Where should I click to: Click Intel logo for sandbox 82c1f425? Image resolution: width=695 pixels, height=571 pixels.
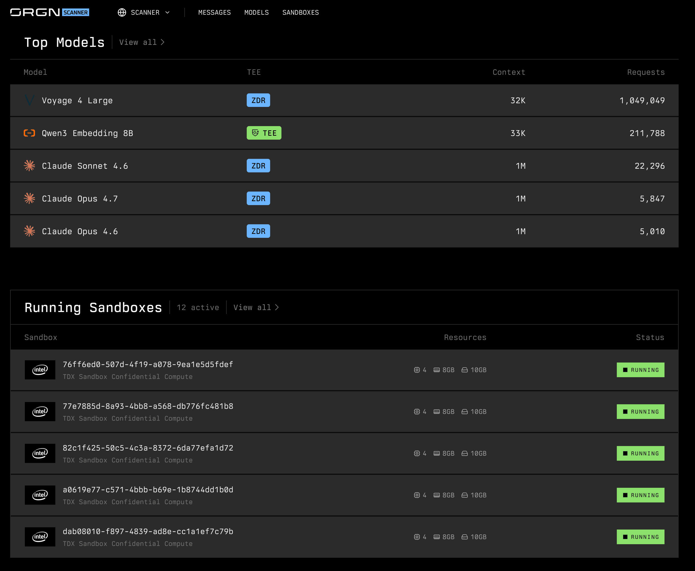(40, 454)
